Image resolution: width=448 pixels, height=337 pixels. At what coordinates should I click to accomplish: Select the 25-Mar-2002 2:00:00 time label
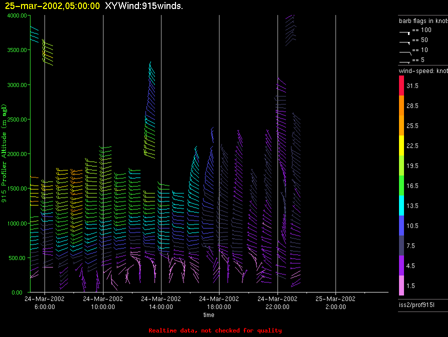tap(335, 302)
